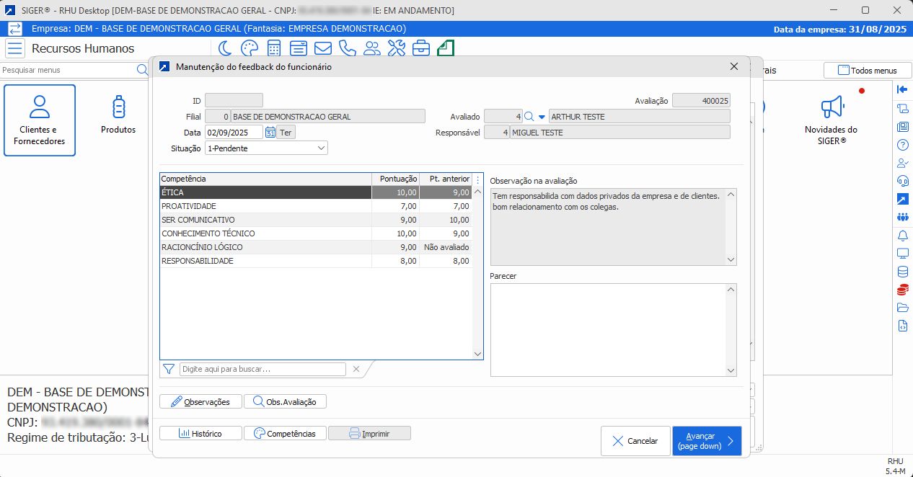Open the help question mark icon

[x=902, y=145]
